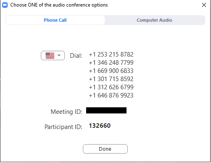Switch to the Computer Audio tab

click(x=154, y=20)
